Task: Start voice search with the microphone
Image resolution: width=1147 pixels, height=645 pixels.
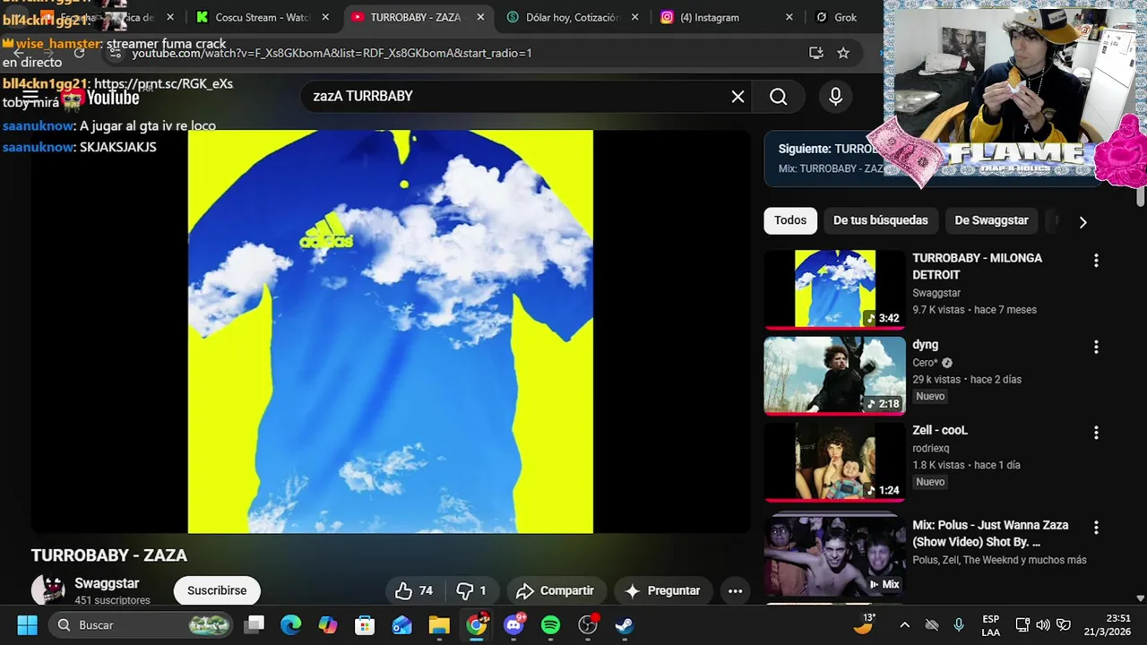Action: [x=835, y=97]
